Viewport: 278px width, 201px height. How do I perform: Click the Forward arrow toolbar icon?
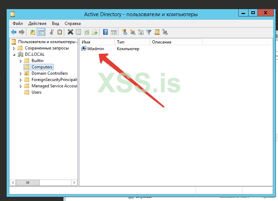point(22,32)
